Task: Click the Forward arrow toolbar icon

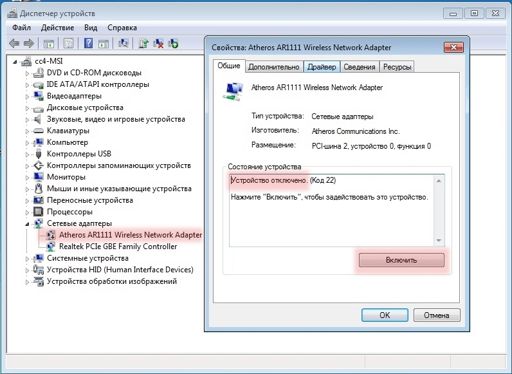Action: pyautogui.click(x=29, y=44)
